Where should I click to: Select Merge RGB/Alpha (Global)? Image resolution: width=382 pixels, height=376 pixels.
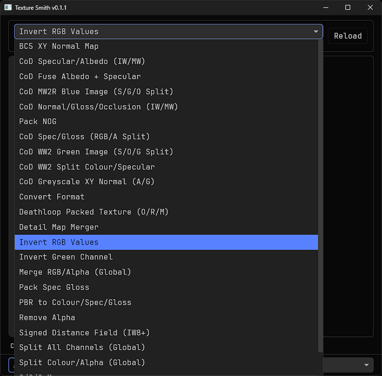[x=167, y=272]
